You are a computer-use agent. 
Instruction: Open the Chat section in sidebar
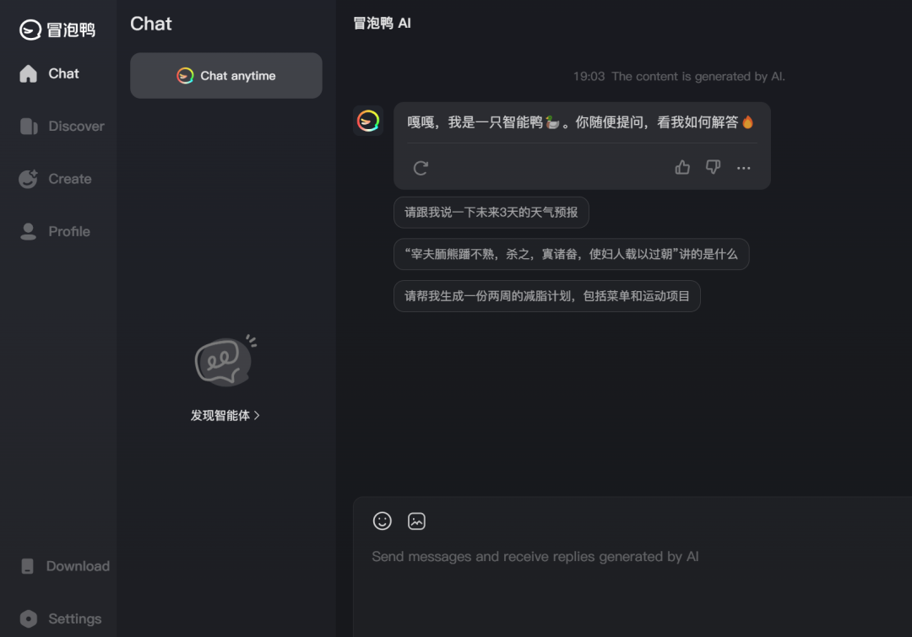point(50,73)
